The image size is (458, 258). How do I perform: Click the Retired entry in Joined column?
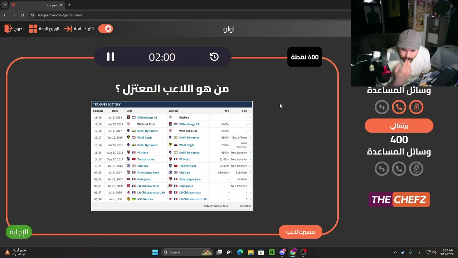[184, 118]
